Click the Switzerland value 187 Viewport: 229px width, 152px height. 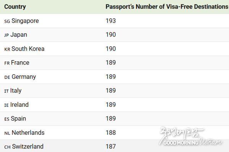coord(111,146)
